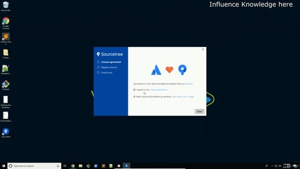Viewport: 300px width, 169px height.
Task: Open Notepad++ desktop shortcut
Action: pyautogui.click(x=6, y=70)
